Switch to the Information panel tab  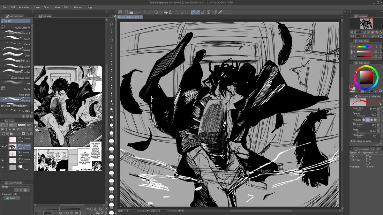coord(361,149)
